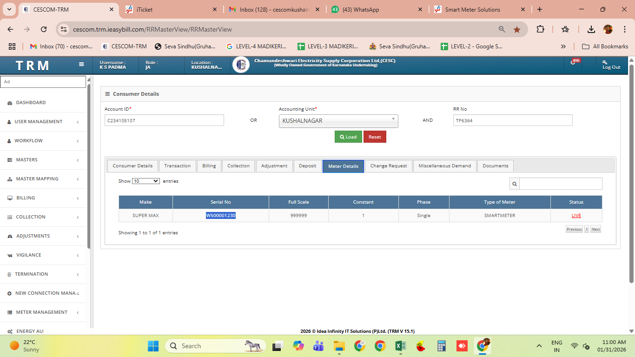The width and height of the screenshot is (635, 357).
Task: Click the Vigilance VK icon
Action: 10,255
